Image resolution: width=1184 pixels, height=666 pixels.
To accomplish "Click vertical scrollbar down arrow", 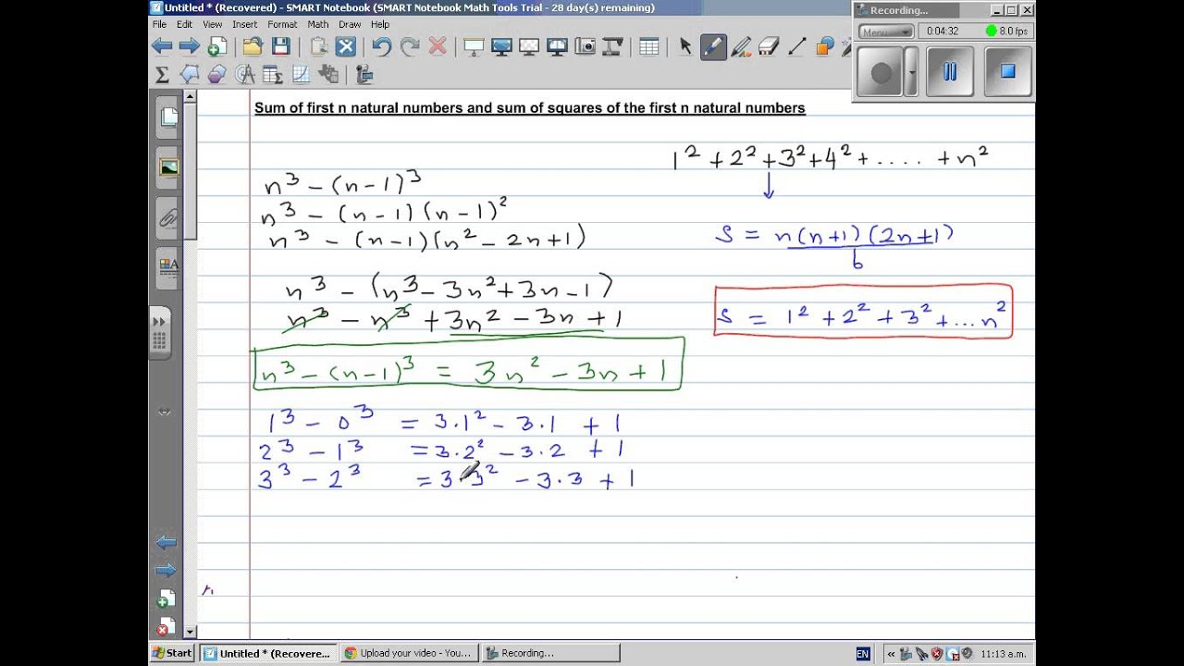I will tap(191, 632).
